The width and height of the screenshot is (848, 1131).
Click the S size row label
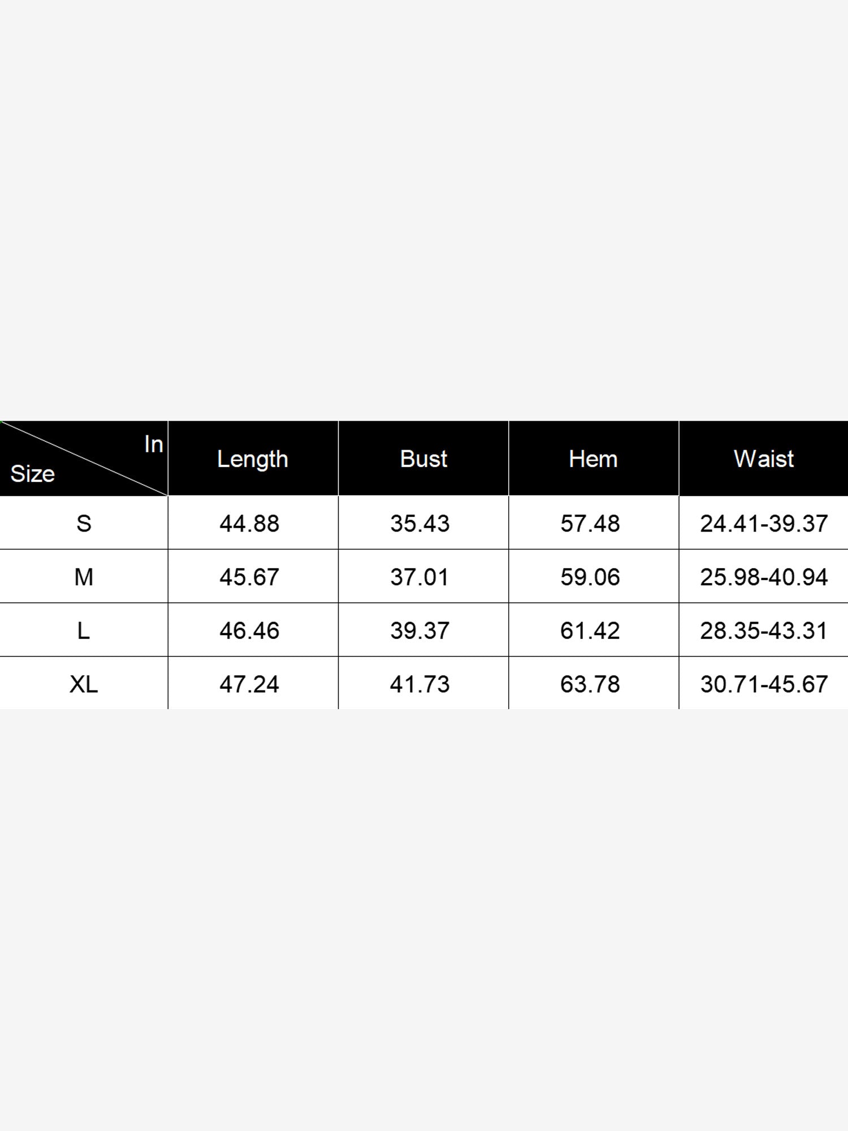tap(84, 524)
